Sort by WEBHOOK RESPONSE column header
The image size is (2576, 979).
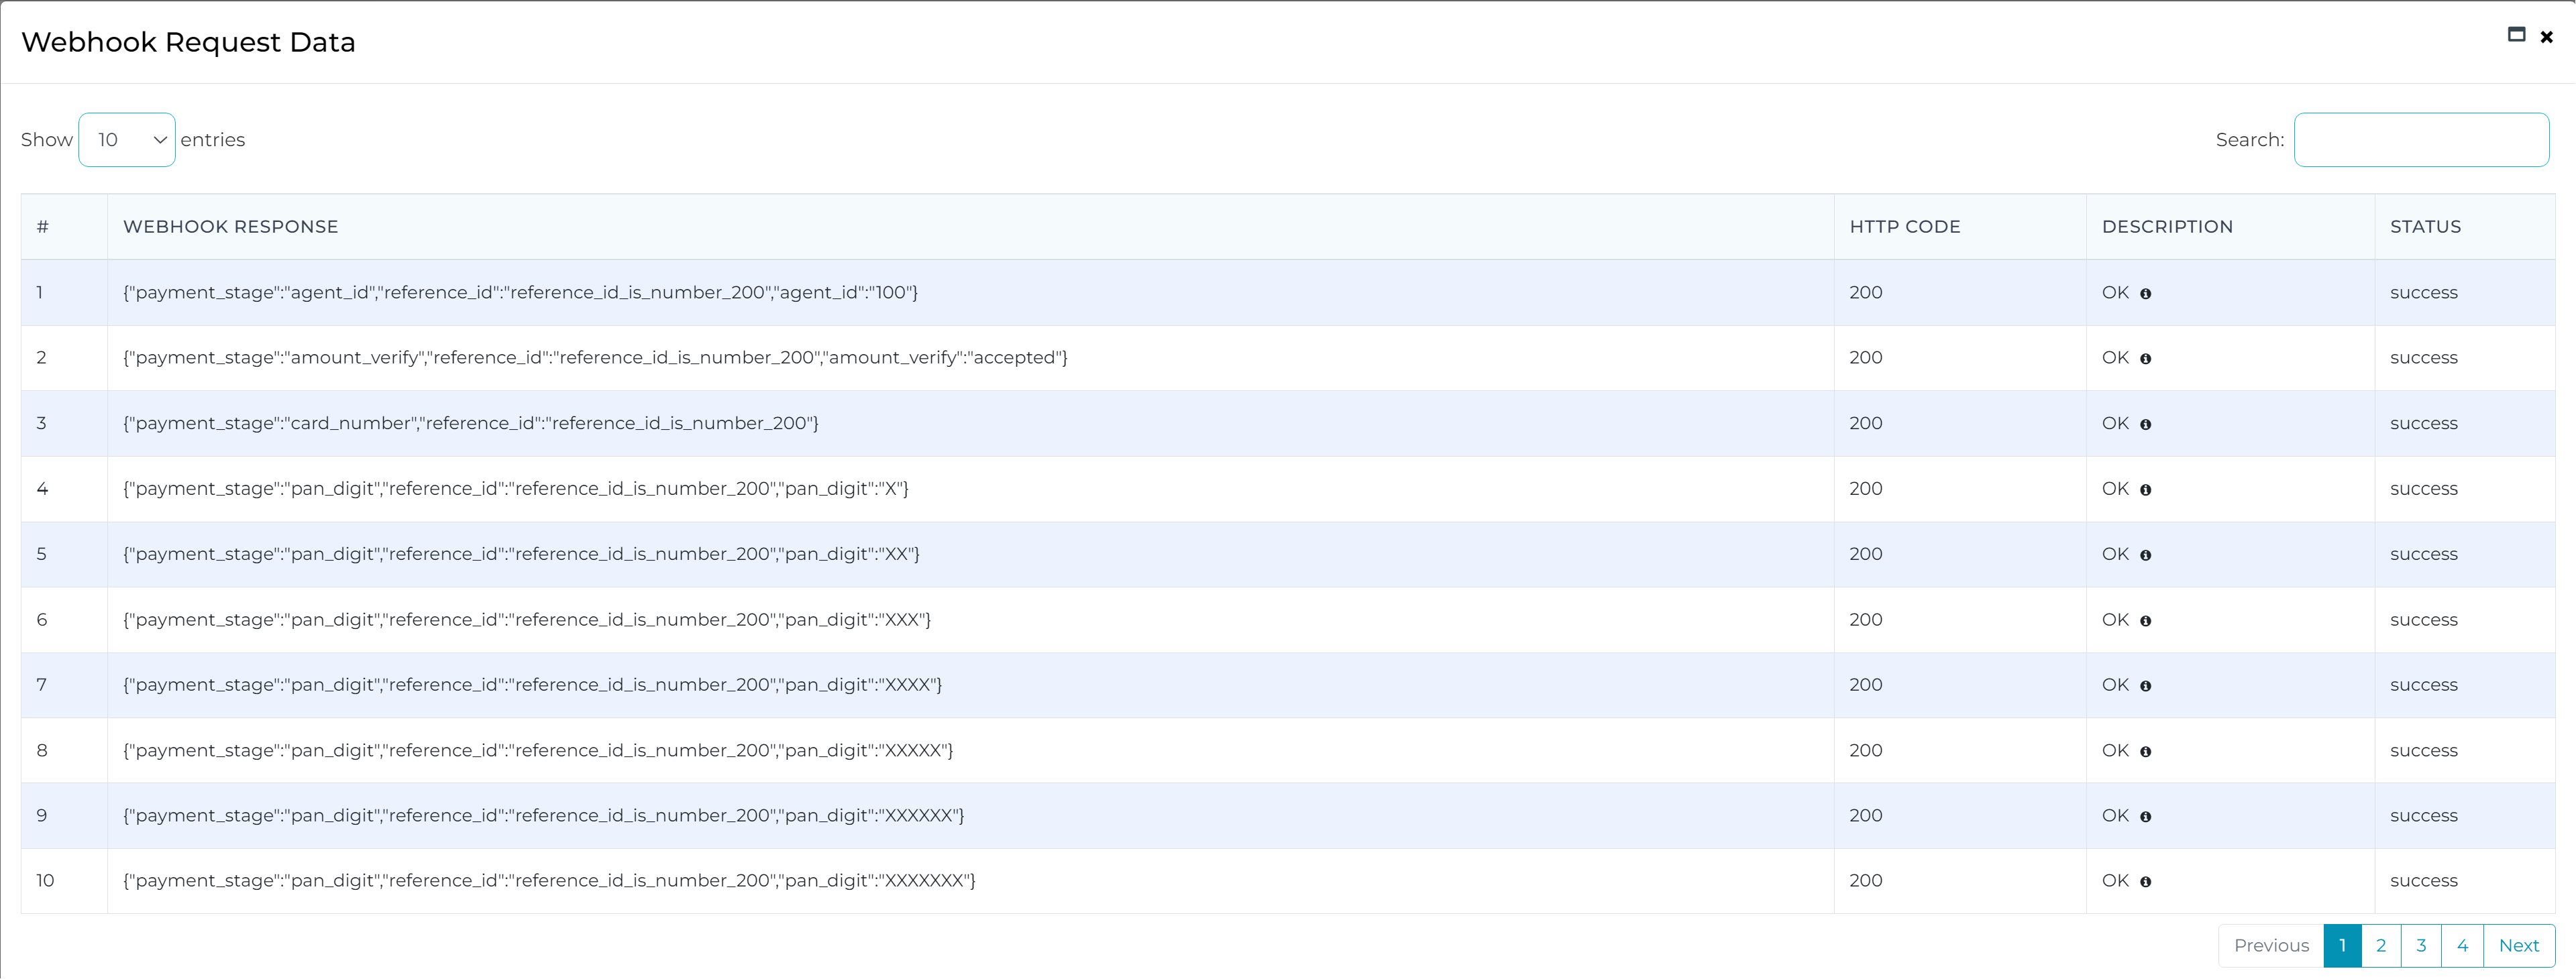pos(970,227)
